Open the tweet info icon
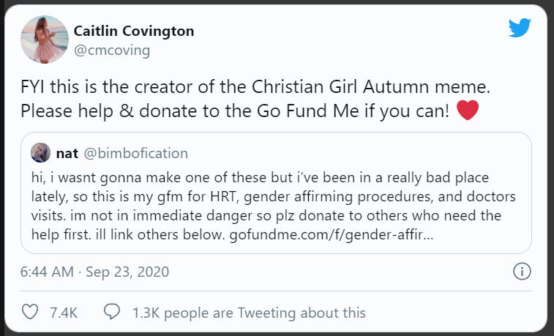The image size is (554, 336). coord(521,272)
